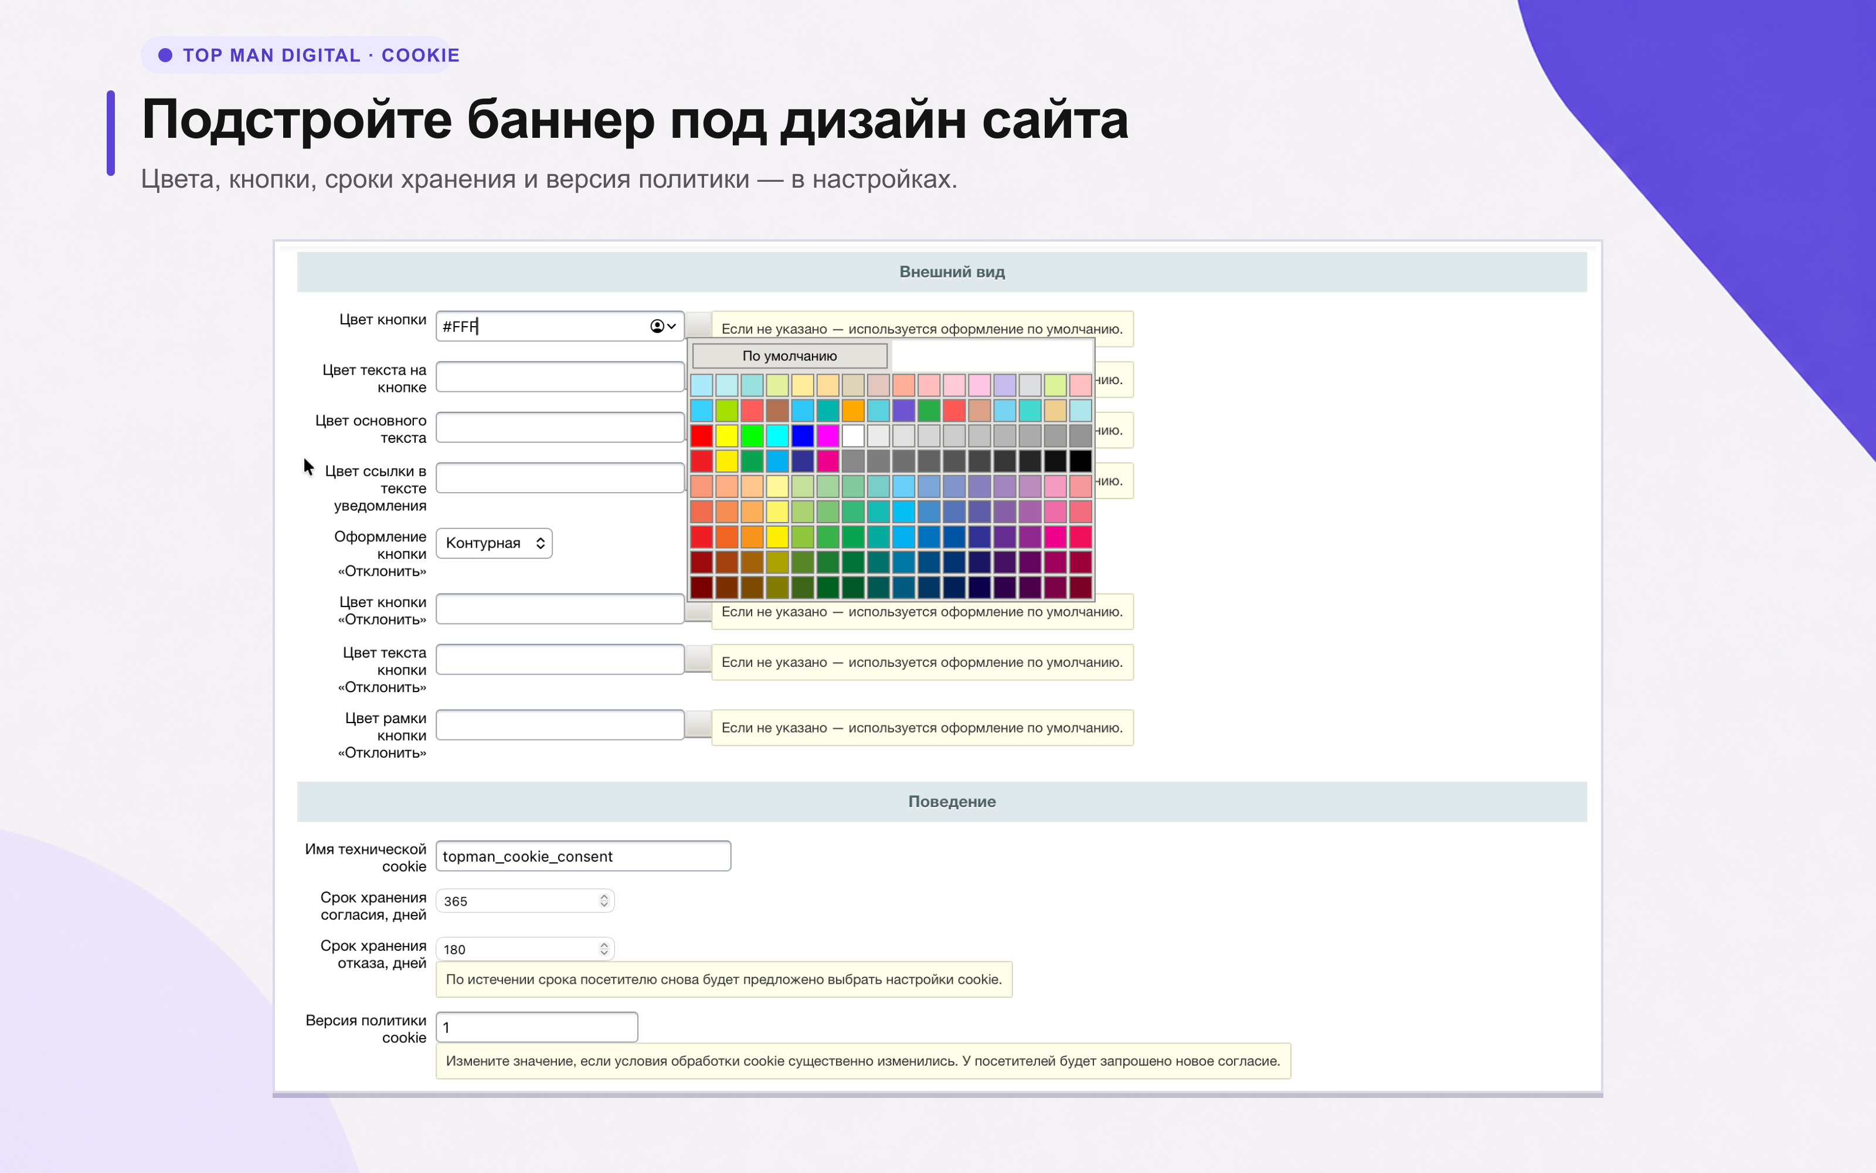Open color picker button beside Цвет кнопки field
1876x1173 pixels.
pos(698,324)
